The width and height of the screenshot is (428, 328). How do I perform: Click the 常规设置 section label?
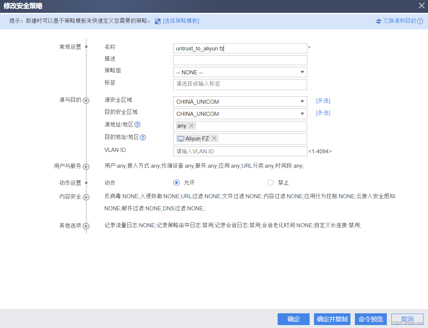(x=71, y=47)
